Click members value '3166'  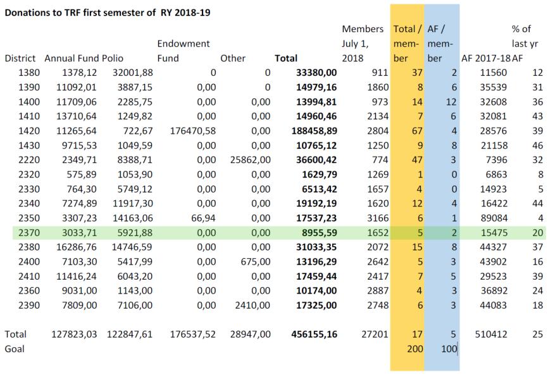pos(378,218)
